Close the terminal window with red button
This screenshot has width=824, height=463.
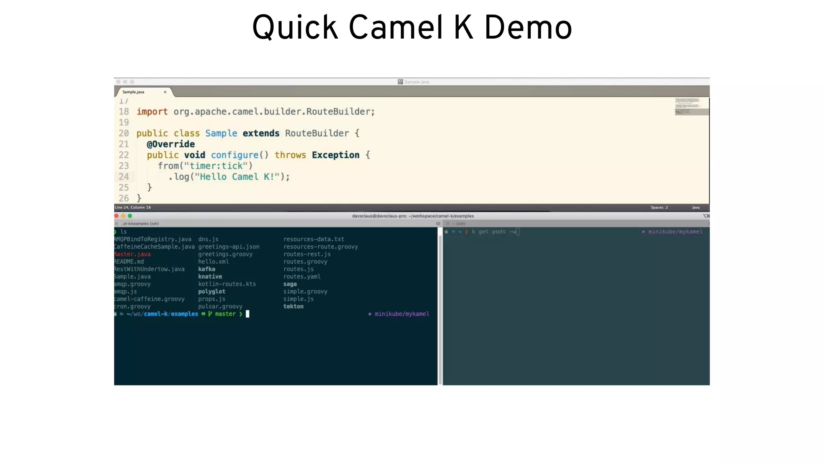(117, 216)
